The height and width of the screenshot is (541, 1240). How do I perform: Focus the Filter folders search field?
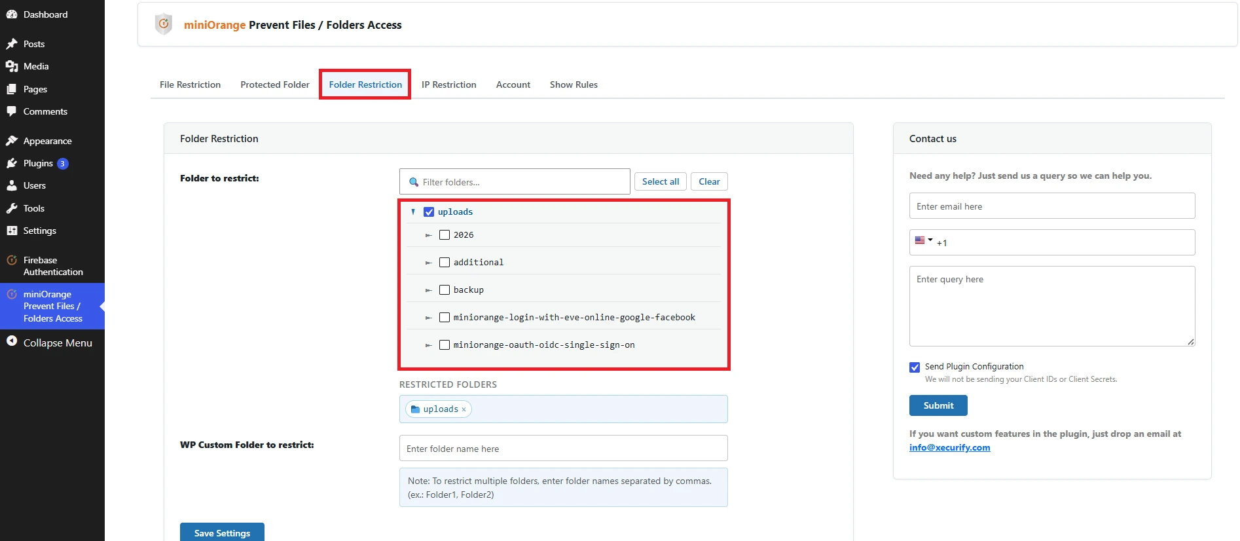click(515, 181)
